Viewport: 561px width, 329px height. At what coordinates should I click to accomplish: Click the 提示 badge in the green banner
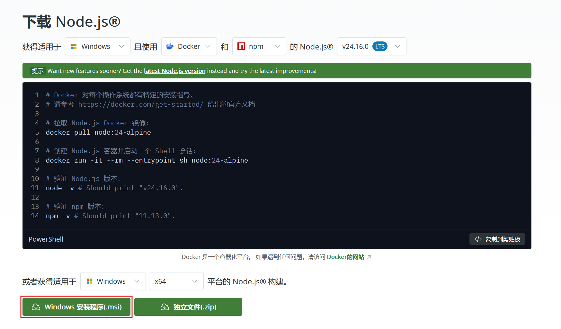(38, 71)
